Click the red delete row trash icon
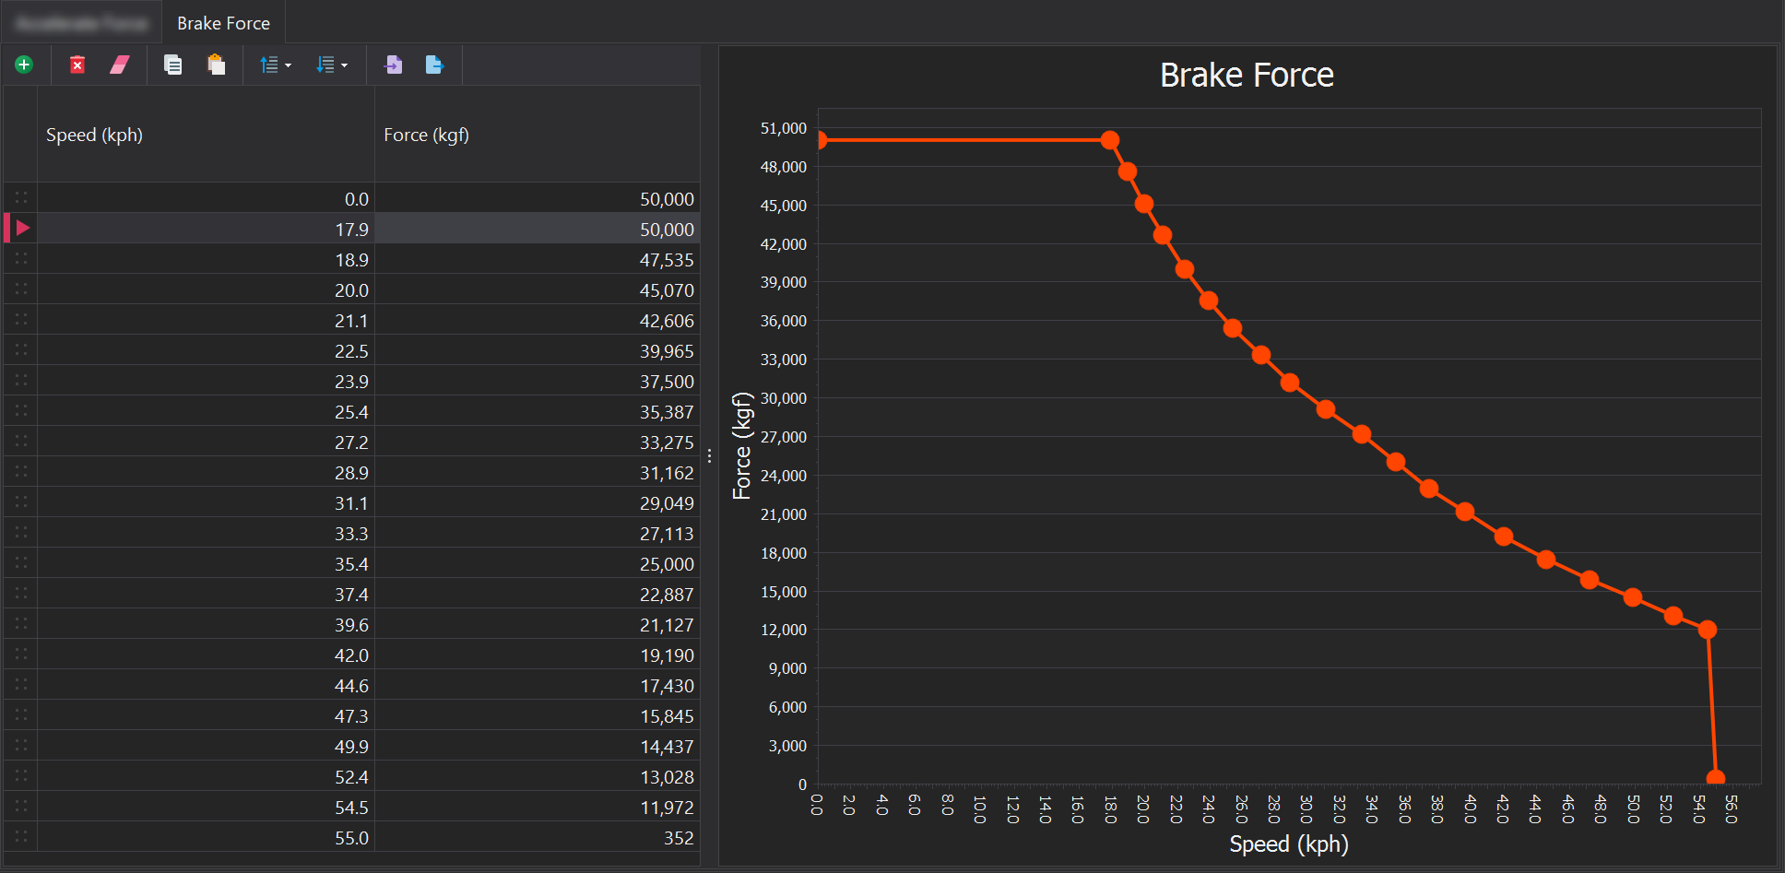Viewport: 1785px width, 873px height. (77, 65)
